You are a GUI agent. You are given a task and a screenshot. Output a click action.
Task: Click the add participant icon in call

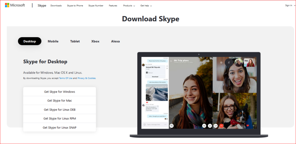point(229,62)
